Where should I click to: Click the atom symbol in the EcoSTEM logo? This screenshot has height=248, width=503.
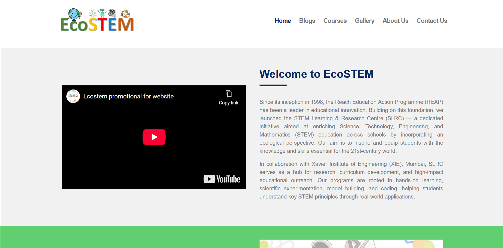click(92, 13)
